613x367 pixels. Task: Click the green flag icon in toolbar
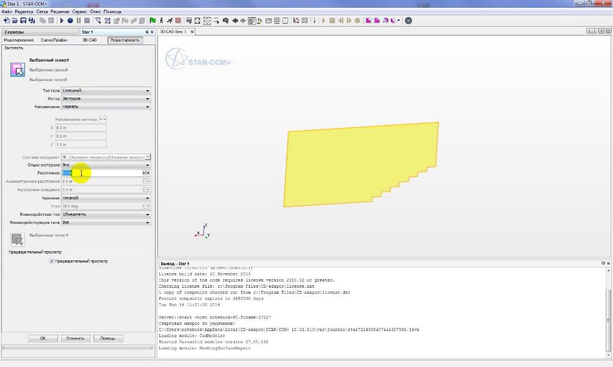pyautogui.click(x=153, y=21)
